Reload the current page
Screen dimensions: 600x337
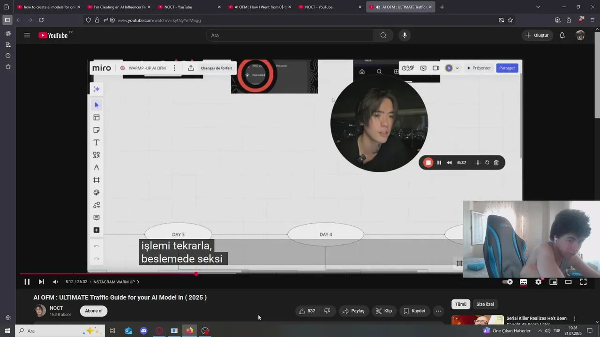point(41,20)
